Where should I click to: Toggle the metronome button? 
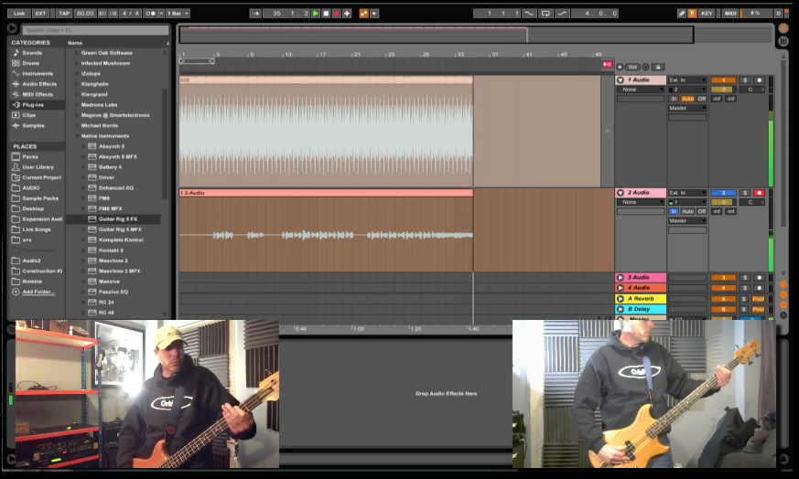(150, 13)
